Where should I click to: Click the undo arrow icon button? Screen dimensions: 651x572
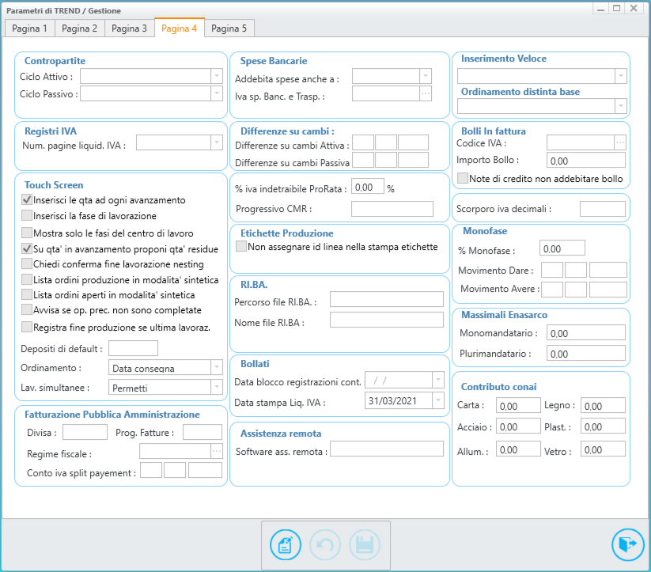click(324, 544)
